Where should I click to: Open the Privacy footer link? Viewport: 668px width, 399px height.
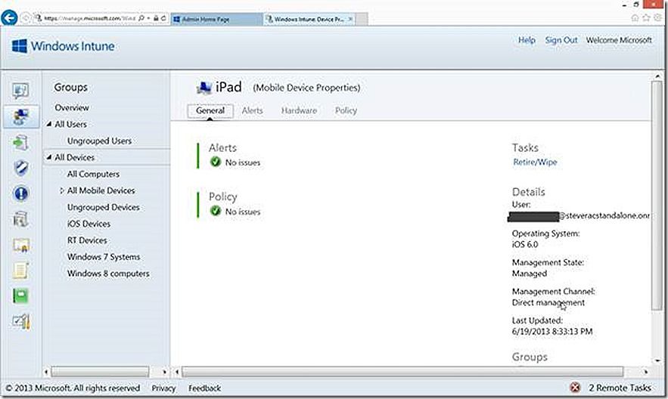[x=163, y=388]
